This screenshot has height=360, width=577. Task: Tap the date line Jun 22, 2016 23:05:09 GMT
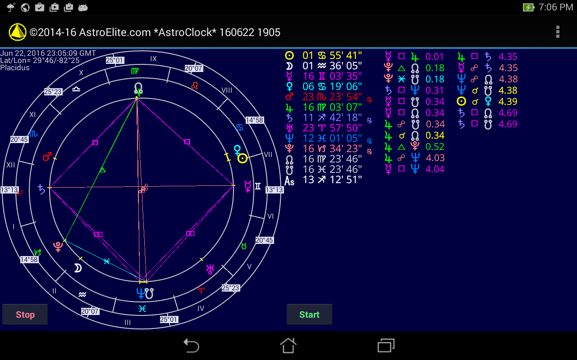tap(48, 53)
